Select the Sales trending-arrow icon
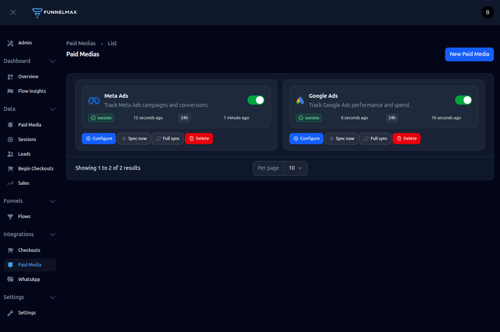 point(10,183)
